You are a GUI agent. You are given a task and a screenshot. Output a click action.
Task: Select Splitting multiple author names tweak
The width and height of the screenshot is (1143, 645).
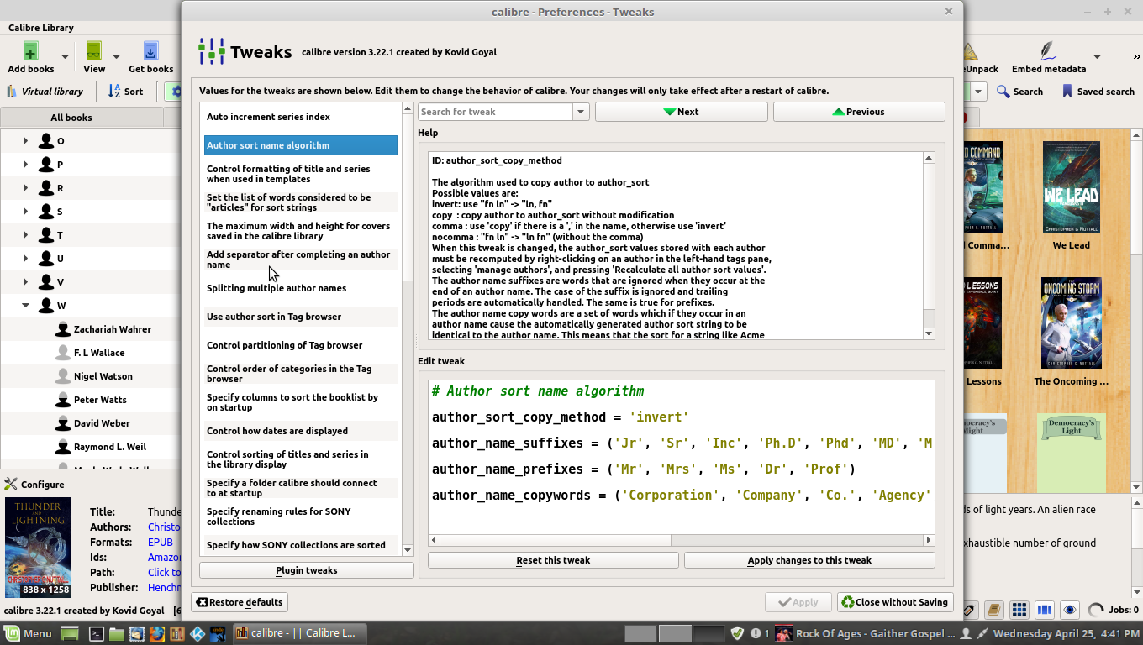(x=301, y=288)
